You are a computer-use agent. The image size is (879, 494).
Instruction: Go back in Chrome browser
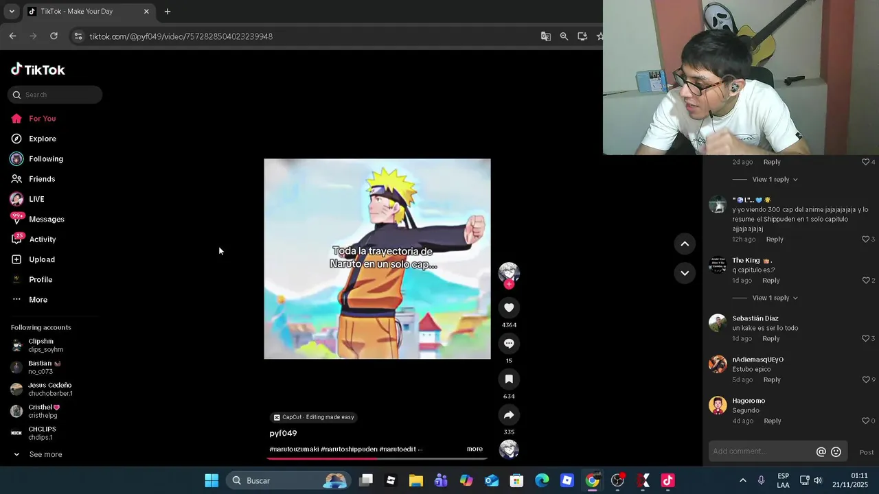click(12, 36)
